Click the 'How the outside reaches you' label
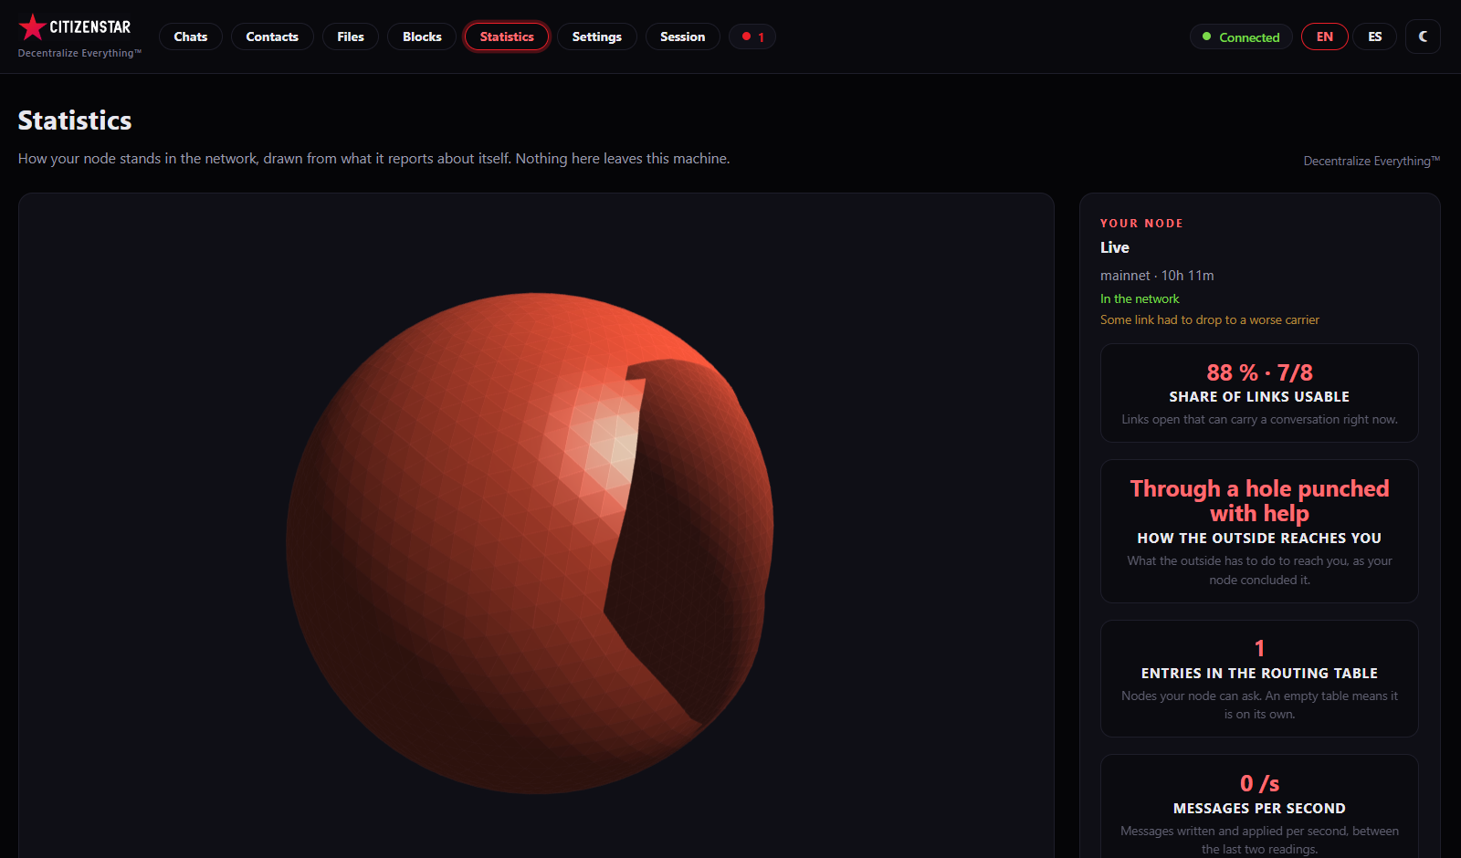This screenshot has width=1461, height=858. [1259, 539]
